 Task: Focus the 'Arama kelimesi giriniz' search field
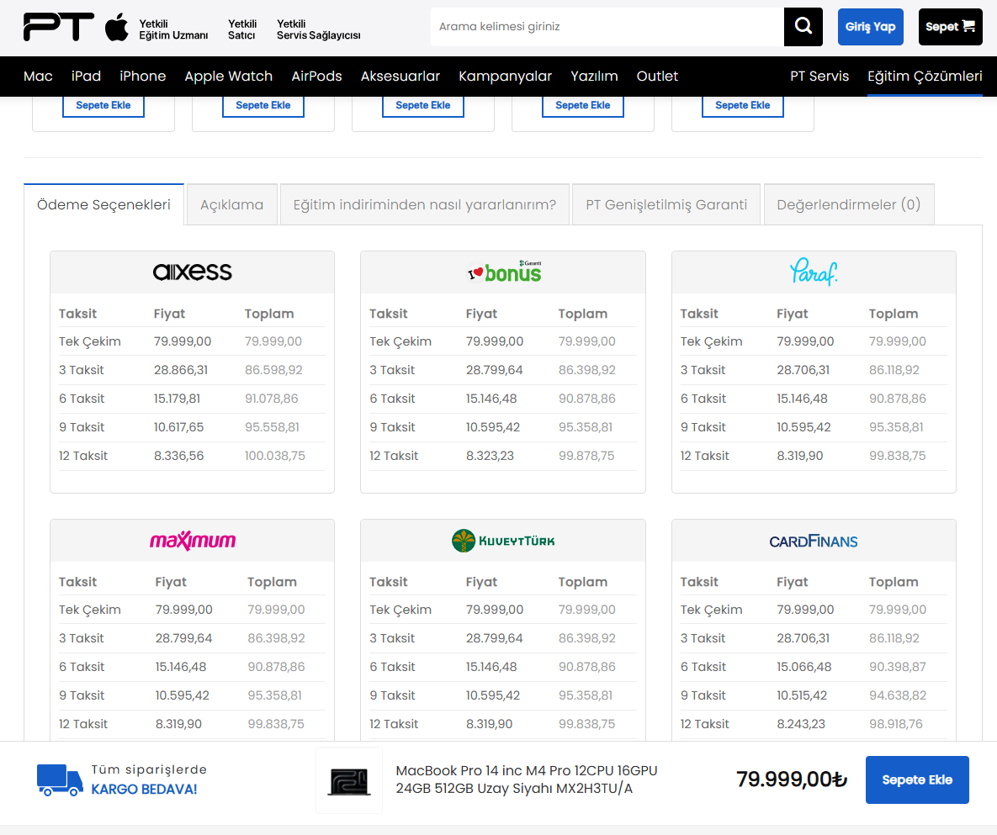click(x=607, y=27)
